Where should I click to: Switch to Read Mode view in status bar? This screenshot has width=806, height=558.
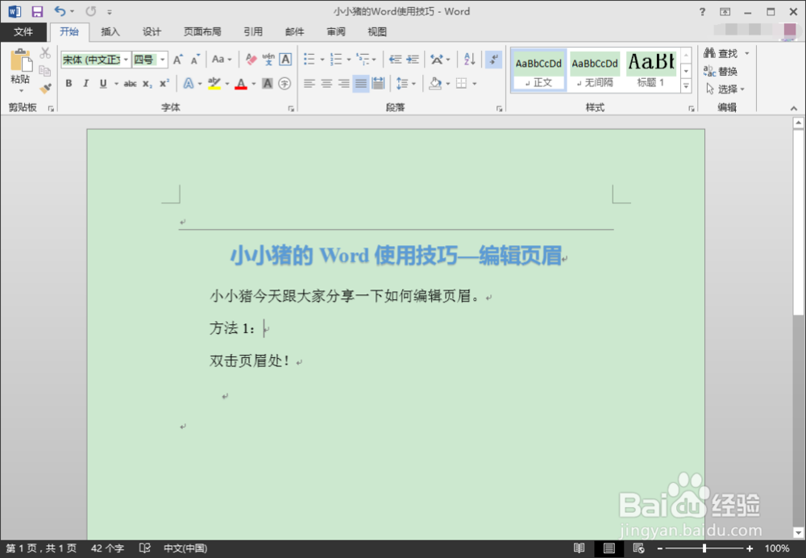(x=579, y=548)
